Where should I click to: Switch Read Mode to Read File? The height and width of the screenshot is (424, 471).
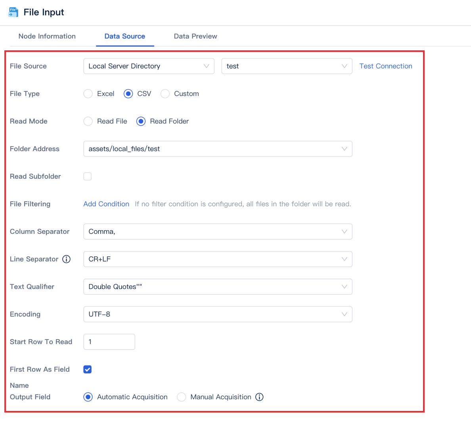tap(88, 121)
